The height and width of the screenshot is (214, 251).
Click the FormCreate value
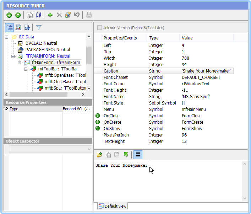point(192,122)
